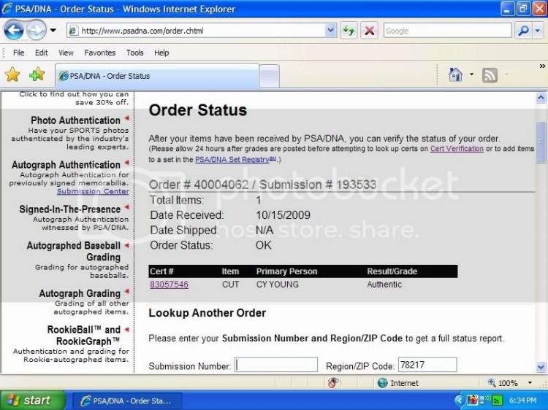Click the Primary Person CY YOUNG cell
Screen dimensions: 548x410
pos(278,285)
